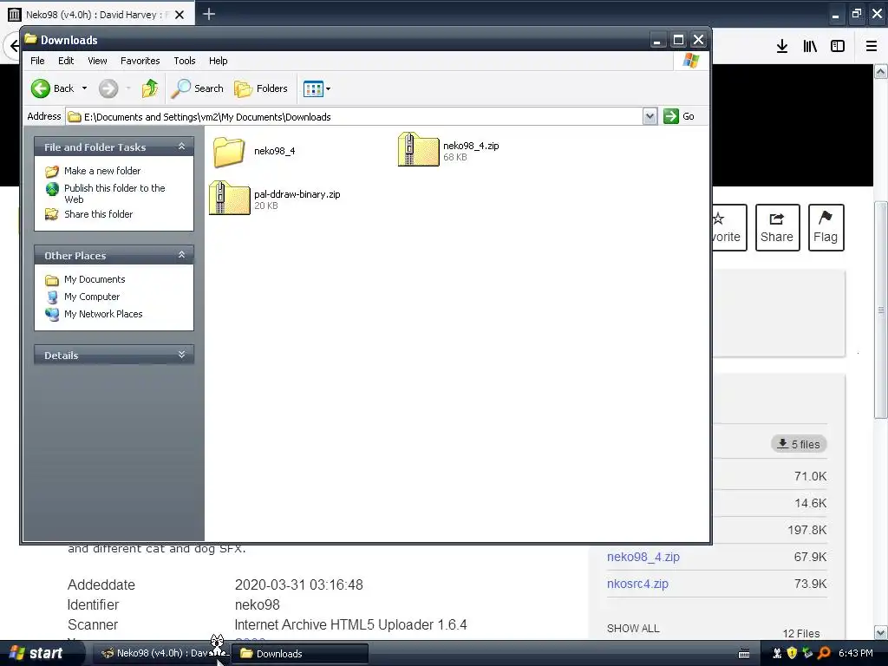Click Publish this folder to the Web
This screenshot has width=888, height=666.
(114, 193)
